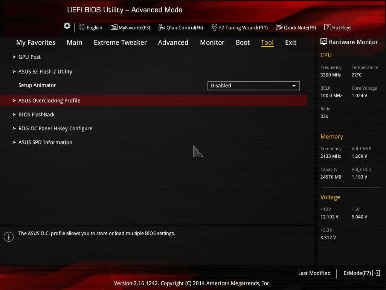Click the 1.209 V Vol_CHAB value
386x290 pixels.
coord(359,156)
